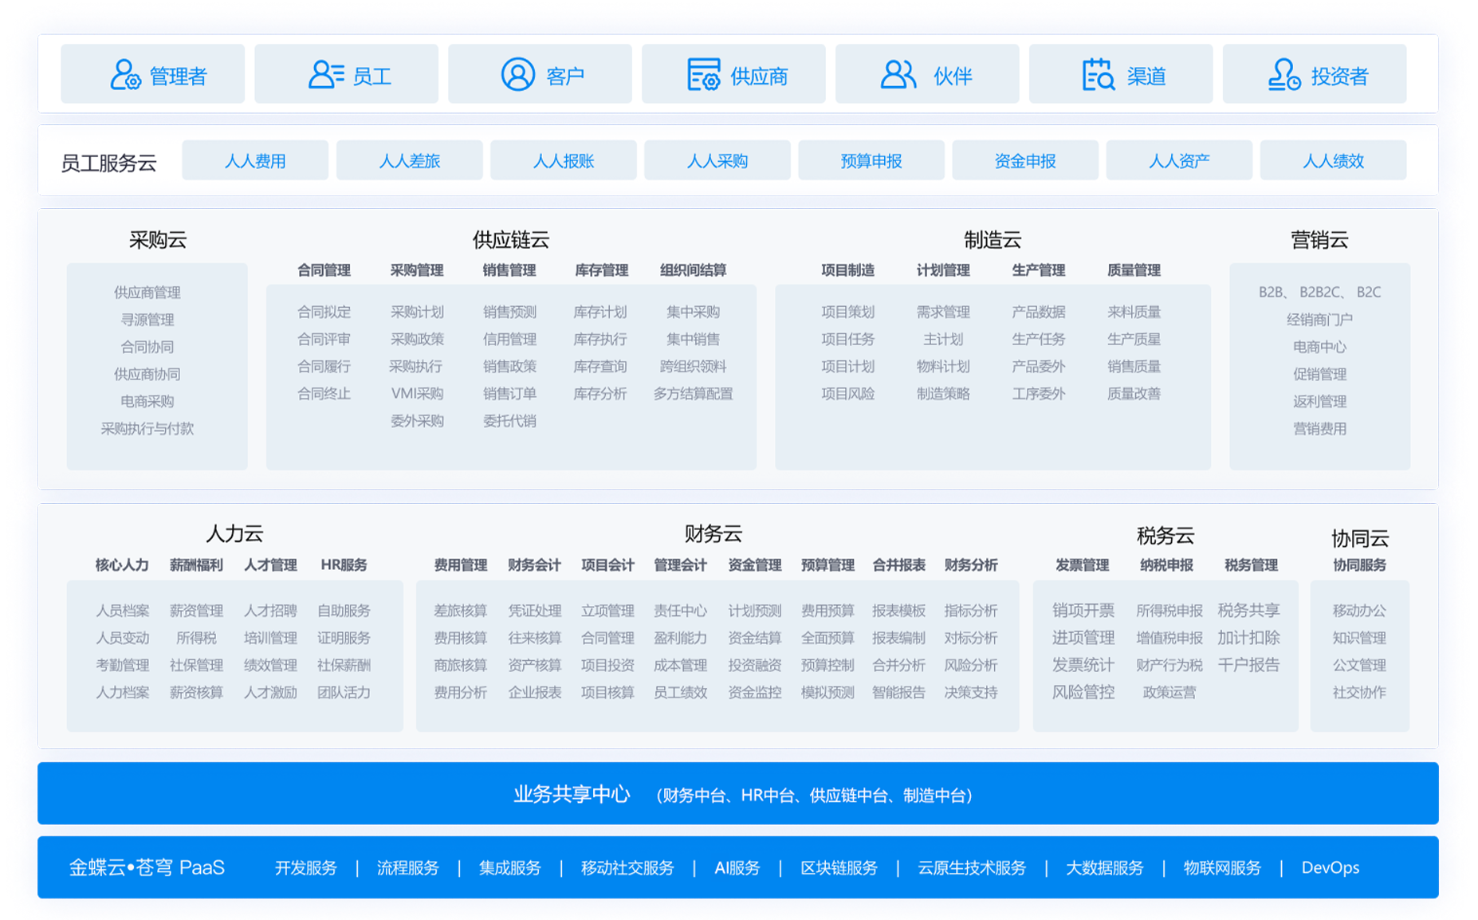Choose 预算申报 in employee services
This screenshot has width=1478, height=920.
click(x=871, y=160)
